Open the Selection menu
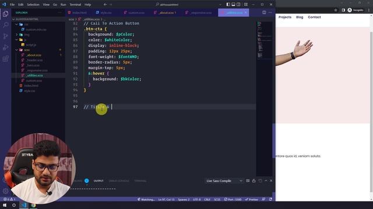Viewport: 373px width, 209px height. click(x=33, y=5)
